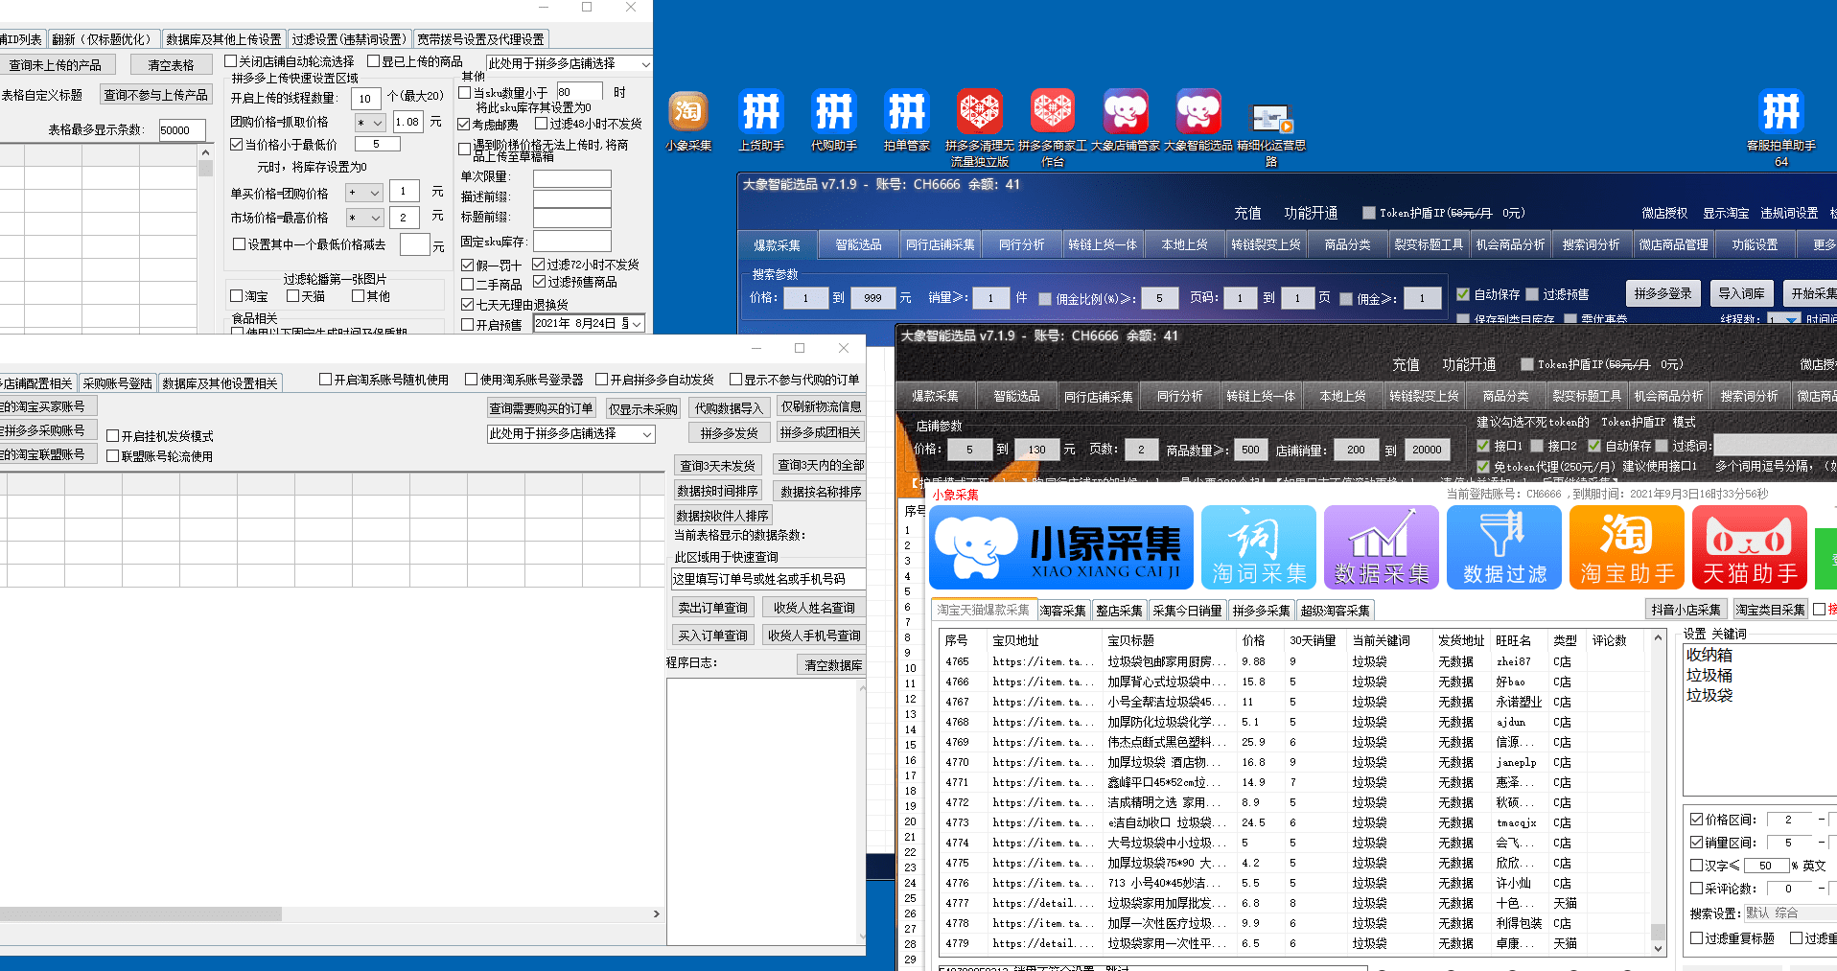Switch to 拼多多采集 tab in 小象采集
This screenshot has width=1837, height=971.
pos(1261,611)
